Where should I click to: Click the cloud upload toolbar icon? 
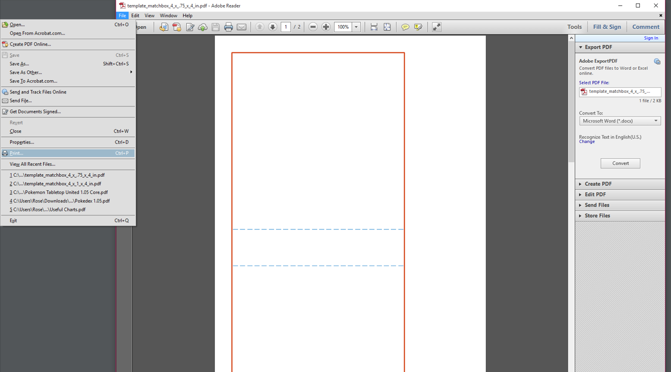point(203,27)
